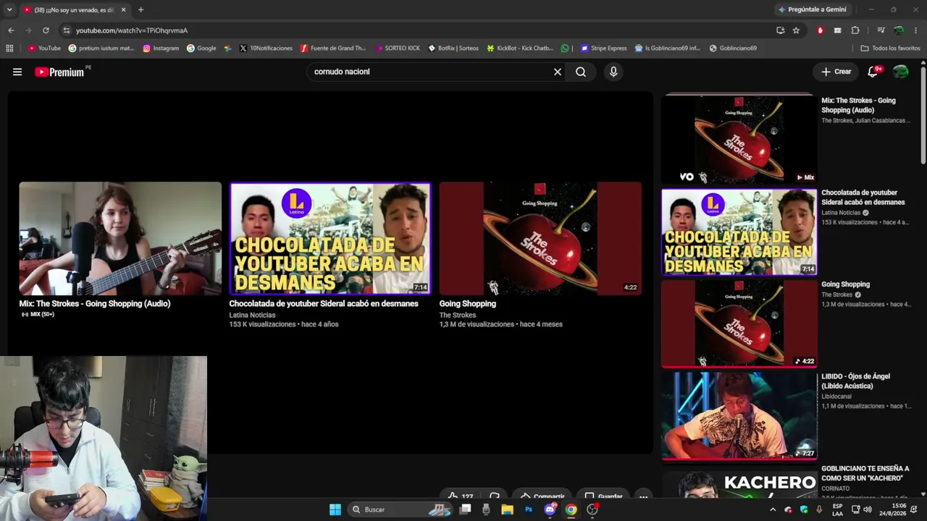Open the Instagram bookmark
Viewport: 927px width, 521px height.
(x=161, y=48)
